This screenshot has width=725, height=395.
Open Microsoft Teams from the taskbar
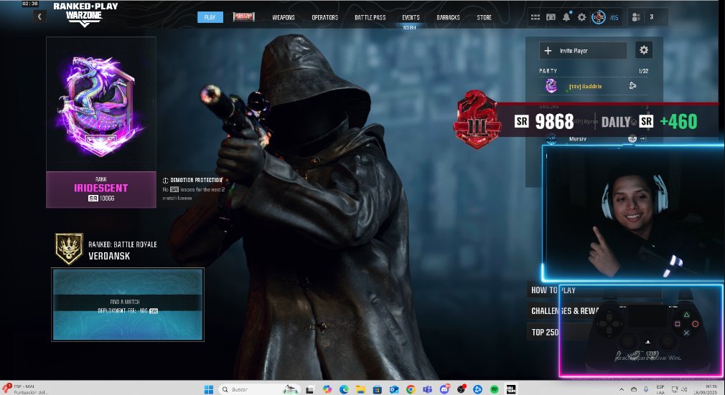[427, 389]
